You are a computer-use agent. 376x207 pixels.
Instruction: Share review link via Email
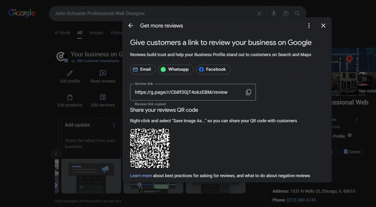[x=143, y=69]
